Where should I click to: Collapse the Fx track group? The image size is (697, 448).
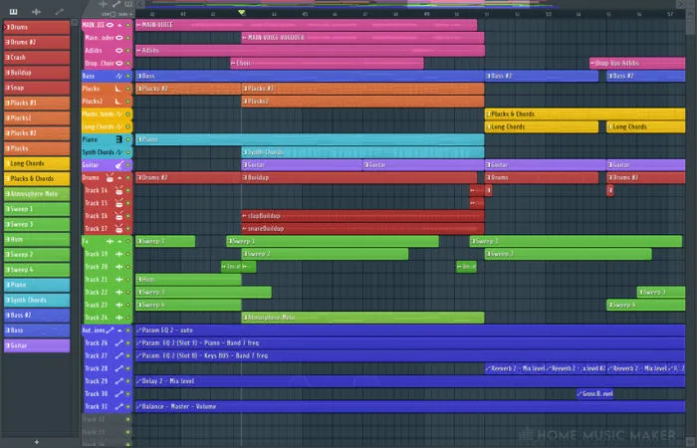(x=119, y=241)
